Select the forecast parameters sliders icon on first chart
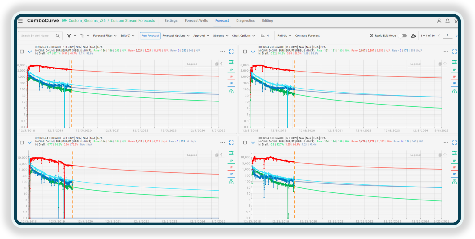This screenshot has height=239, width=475. [x=231, y=62]
